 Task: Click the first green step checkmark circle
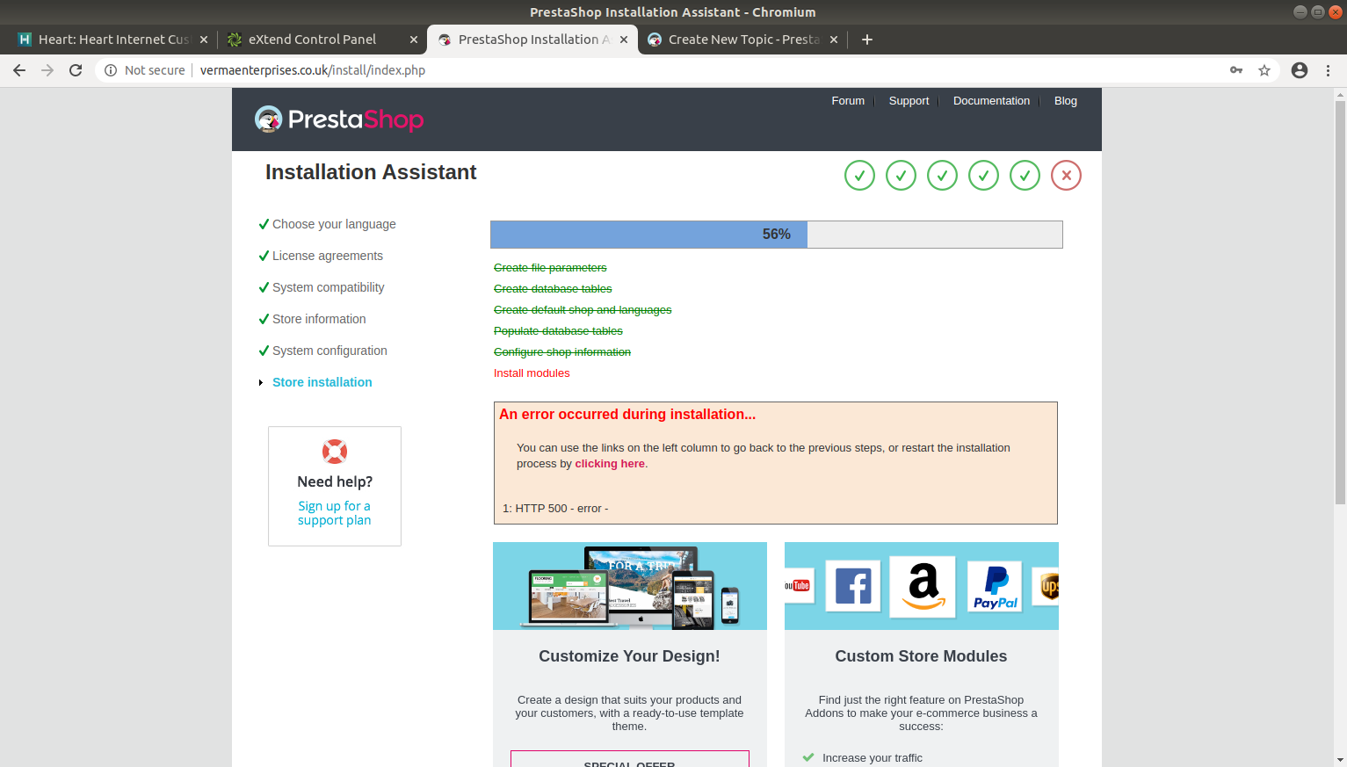859,176
